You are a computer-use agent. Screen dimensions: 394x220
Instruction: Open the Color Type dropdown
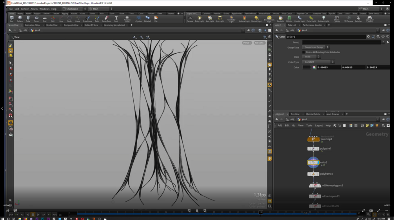click(x=318, y=62)
